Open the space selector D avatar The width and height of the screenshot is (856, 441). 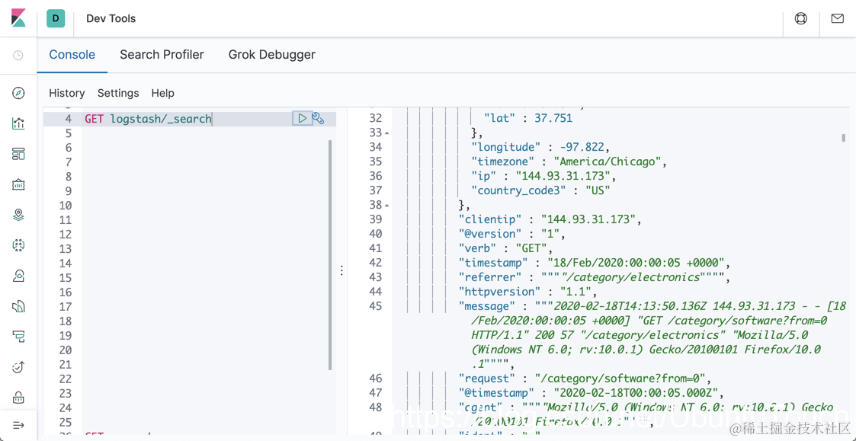pos(56,18)
